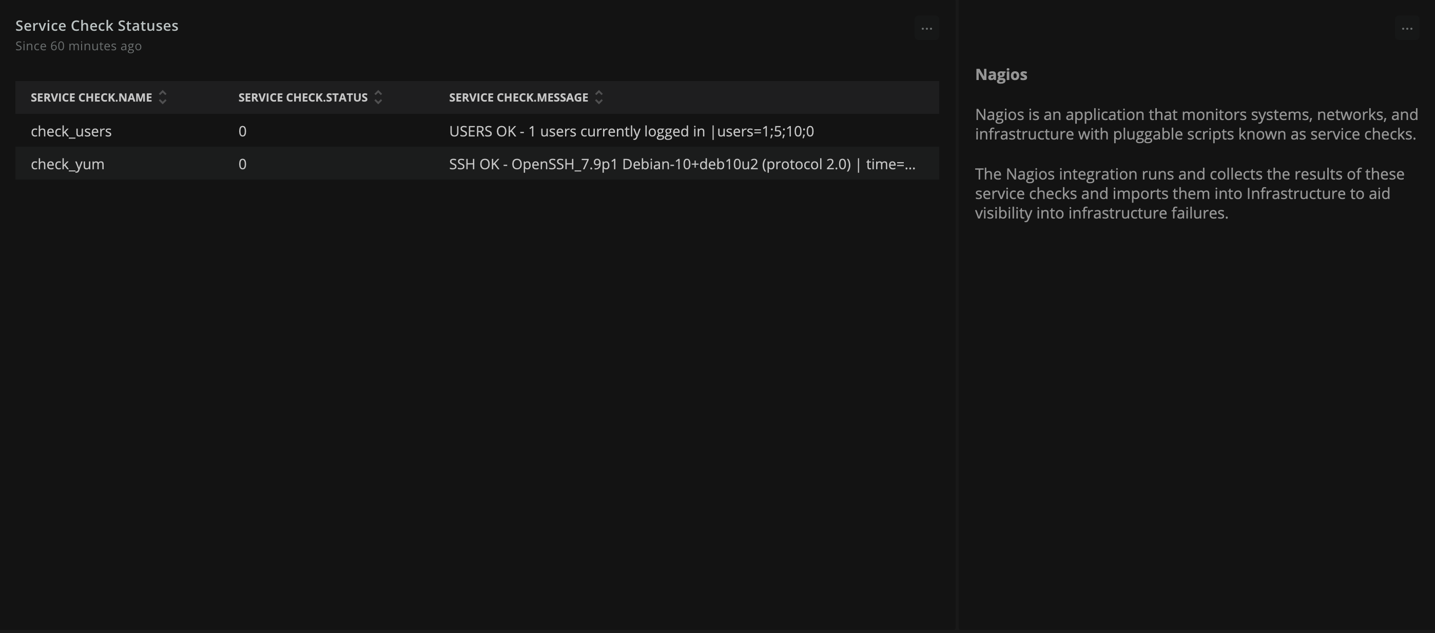Click sort arrows beside SERVICE CHECK.NAME
This screenshot has height=633, width=1435.
point(163,97)
